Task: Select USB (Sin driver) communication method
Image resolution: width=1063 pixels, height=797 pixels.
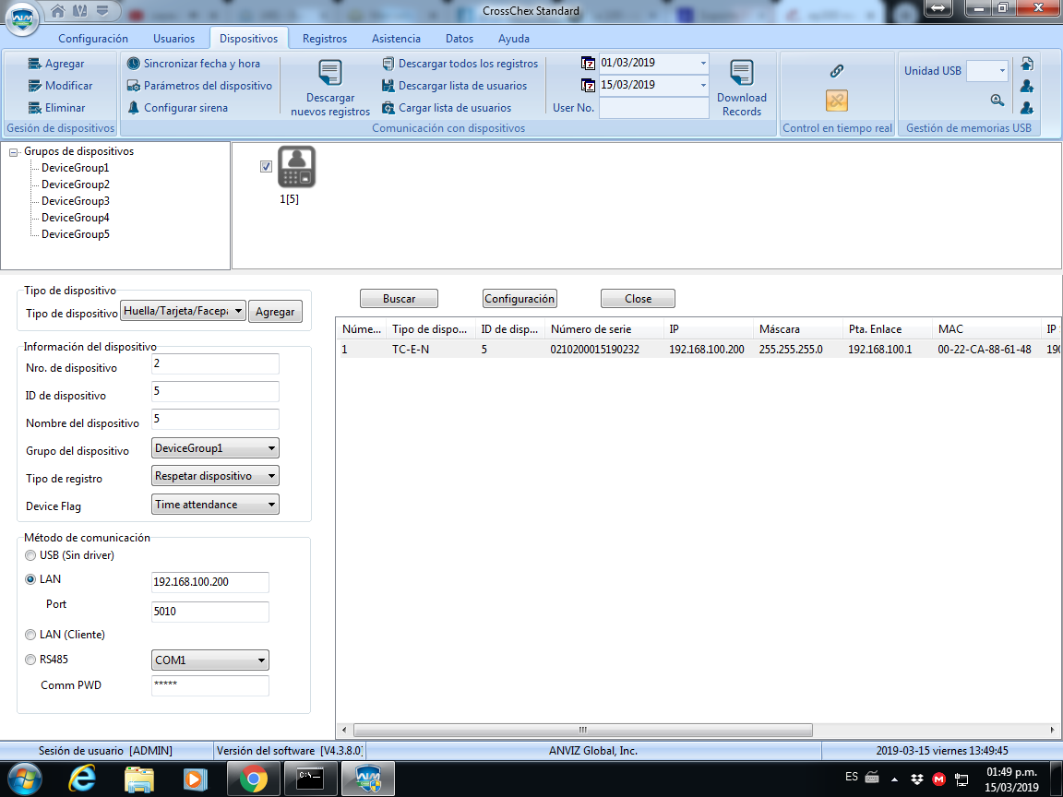Action: 30,555
